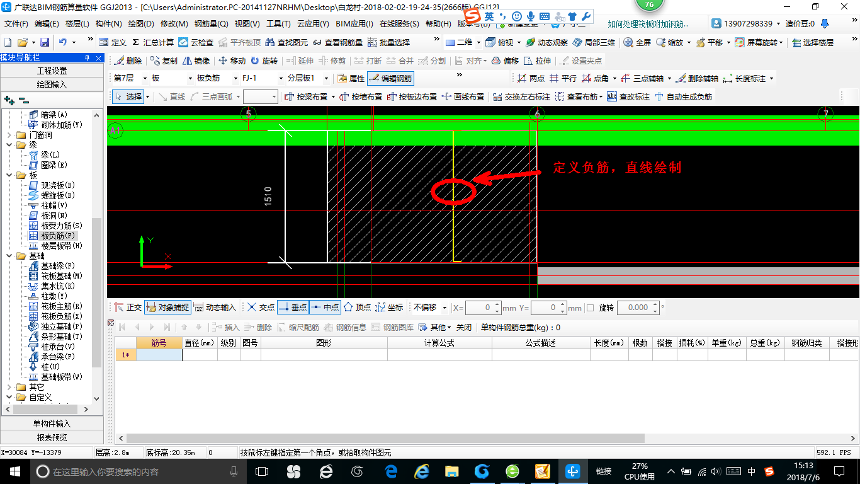Click 全屏 (Full Screen) zoom tool
The image size is (860, 484).
point(637,42)
